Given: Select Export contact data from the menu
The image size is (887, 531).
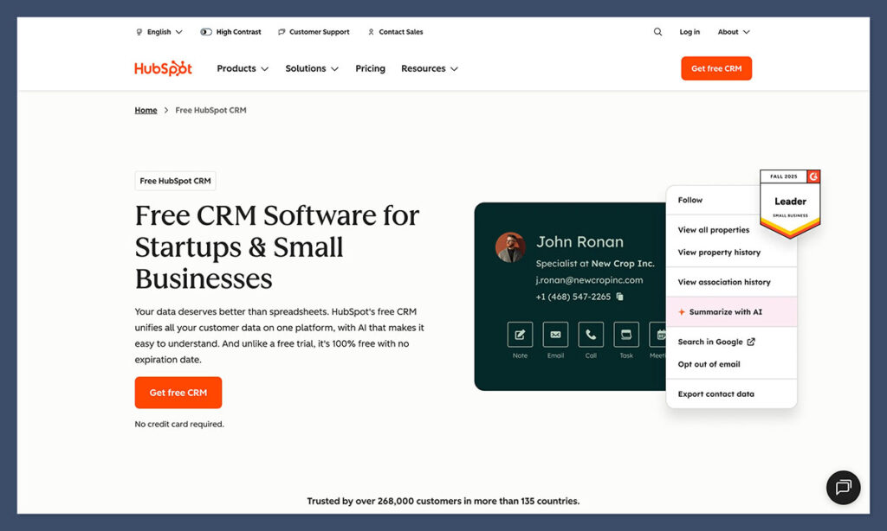Looking at the screenshot, I should (715, 394).
